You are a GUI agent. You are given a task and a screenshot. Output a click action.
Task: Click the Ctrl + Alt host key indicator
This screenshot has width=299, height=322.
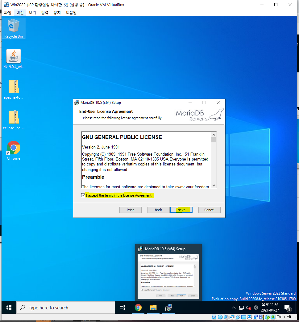pyautogui.click(x=284, y=317)
